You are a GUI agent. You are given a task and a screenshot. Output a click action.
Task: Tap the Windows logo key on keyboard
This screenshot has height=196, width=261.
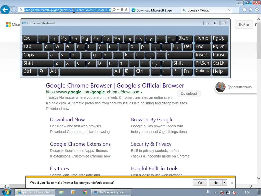43,72
